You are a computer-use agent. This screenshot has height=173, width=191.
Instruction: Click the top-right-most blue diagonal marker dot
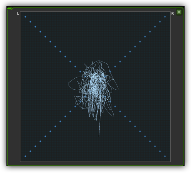tap(165, 17)
